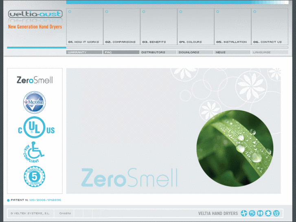This screenshot has width=296, height=222.
Task: Open the Language selector
Action: [x=270, y=52]
